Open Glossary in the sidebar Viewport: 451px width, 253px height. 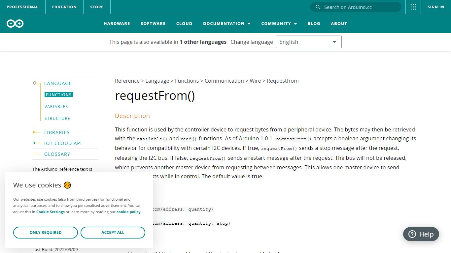tap(57, 154)
